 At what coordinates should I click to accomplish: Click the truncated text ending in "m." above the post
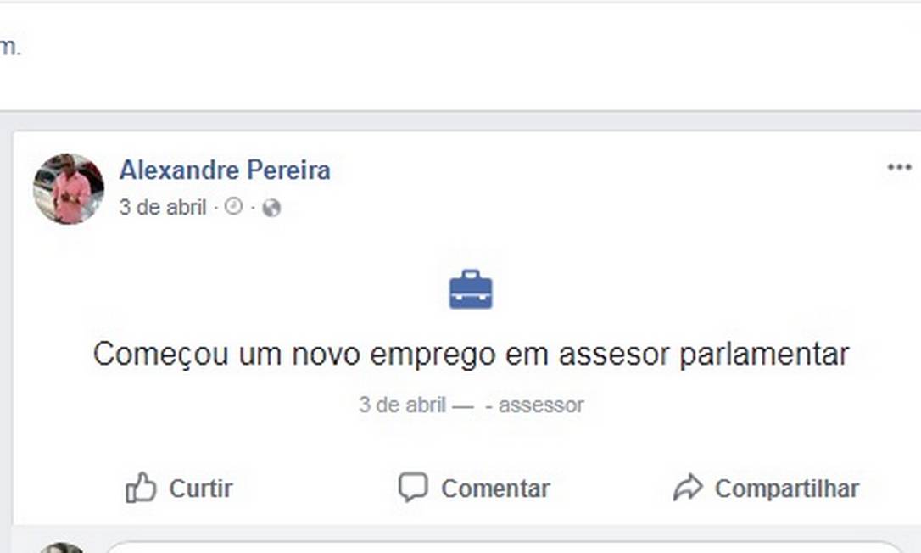[9, 47]
